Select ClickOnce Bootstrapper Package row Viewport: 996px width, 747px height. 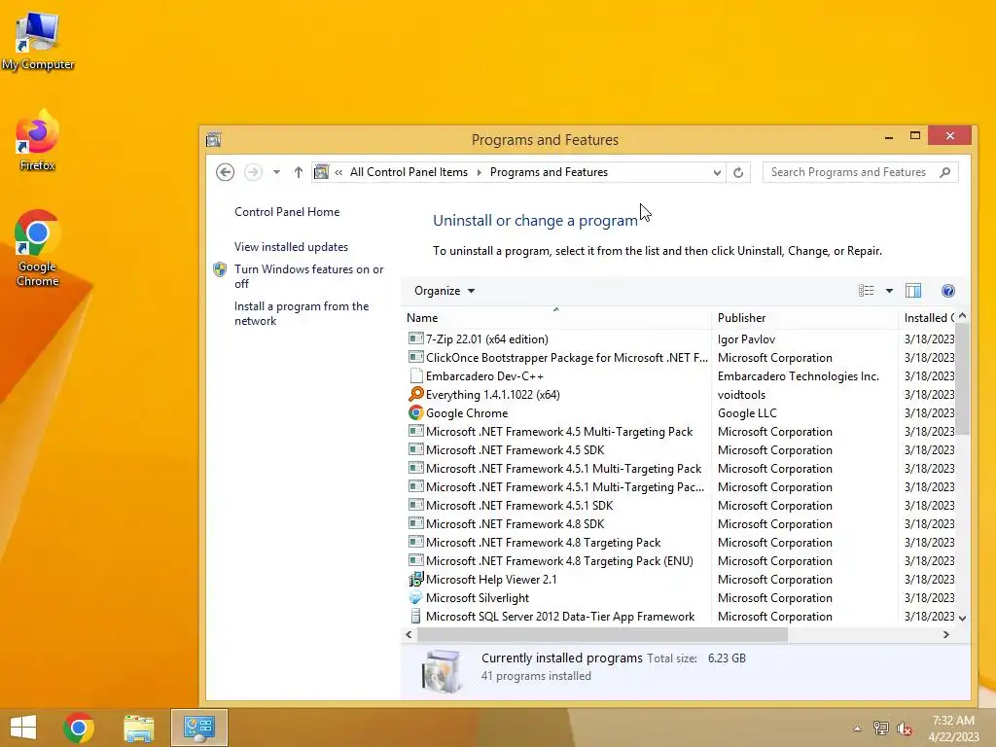coord(680,358)
